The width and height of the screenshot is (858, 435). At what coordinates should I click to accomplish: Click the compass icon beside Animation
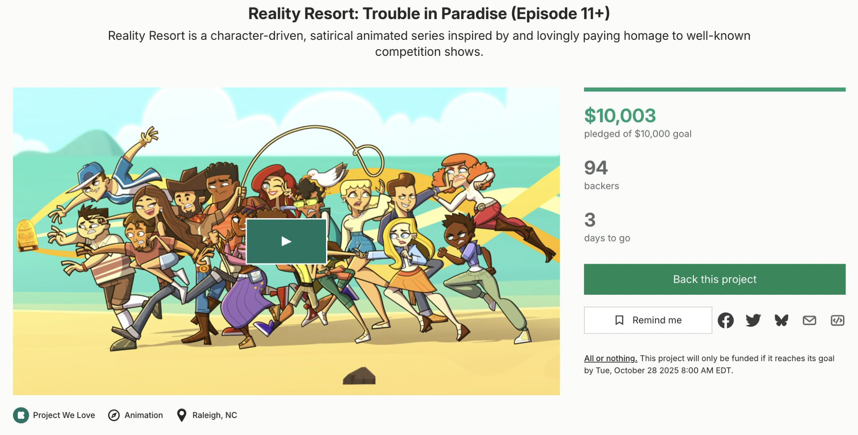(114, 415)
